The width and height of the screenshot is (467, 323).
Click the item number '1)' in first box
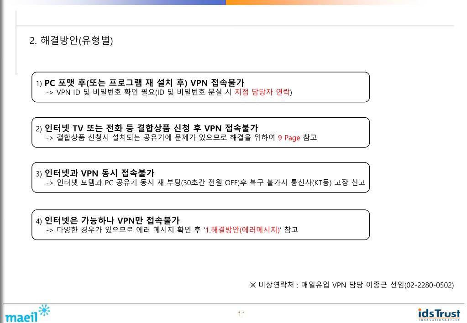pyautogui.click(x=39, y=83)
